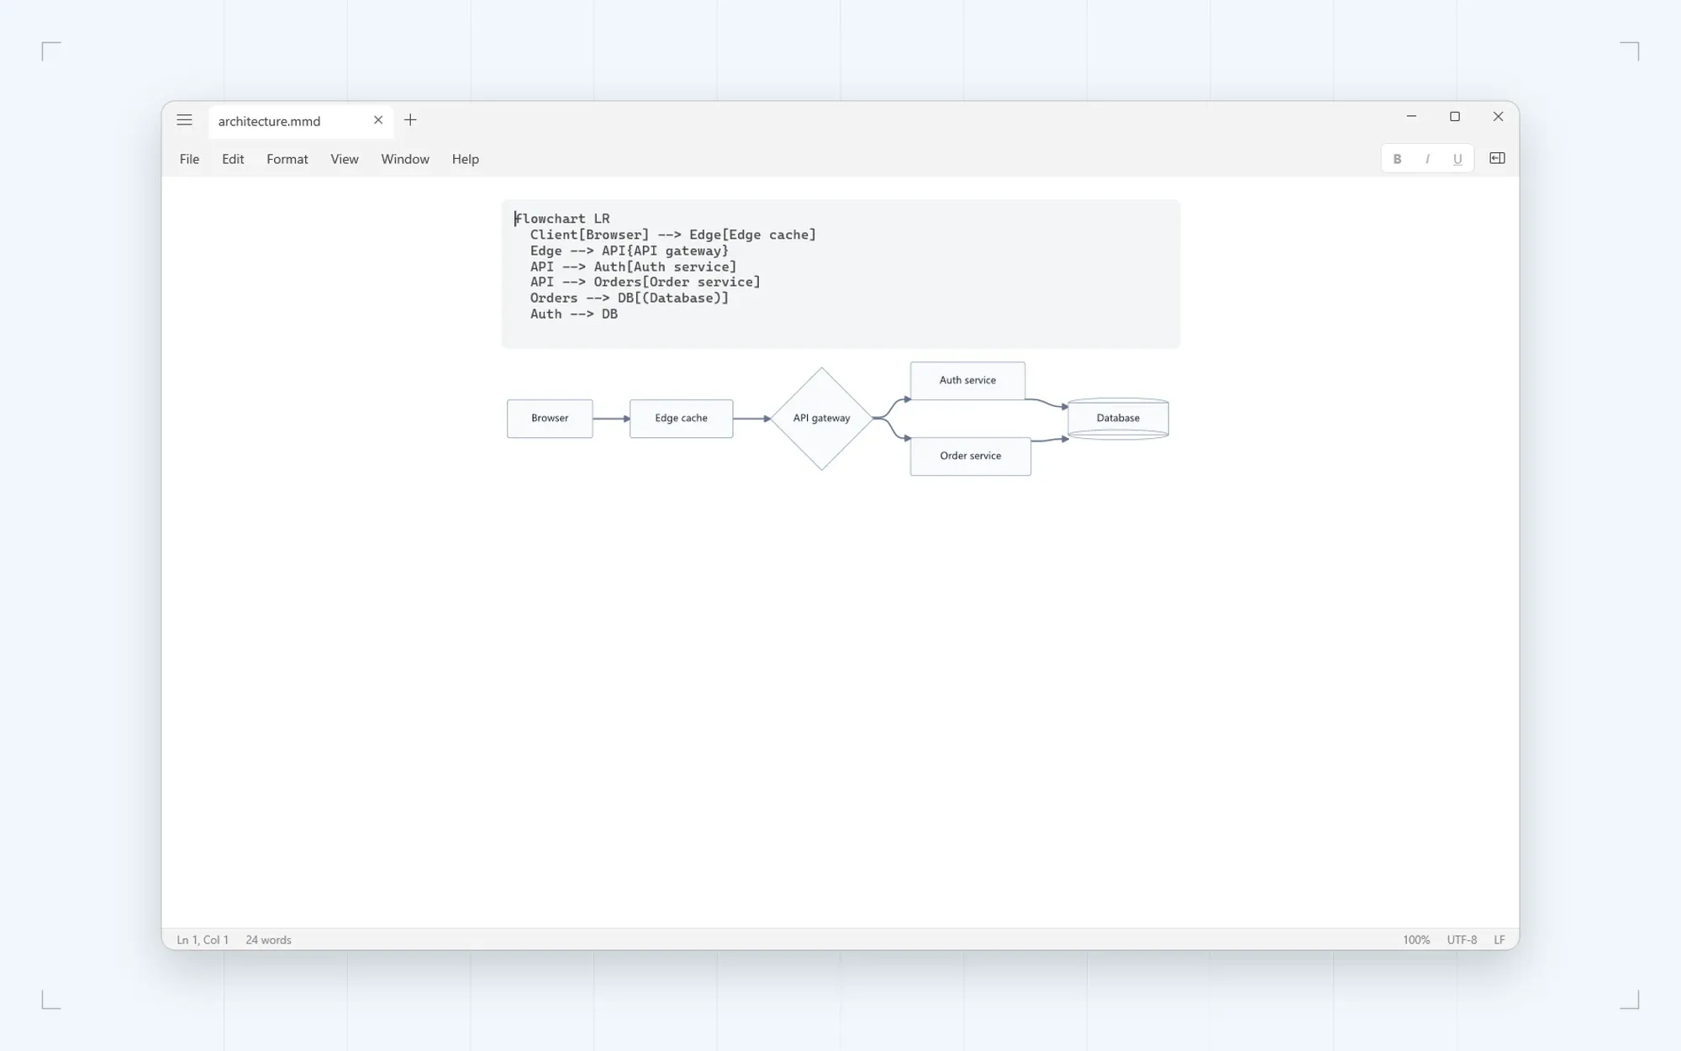The height and width of the screenshot is (1051, 1681).
Task: Select the Order service node
Action: click(971, 456)
